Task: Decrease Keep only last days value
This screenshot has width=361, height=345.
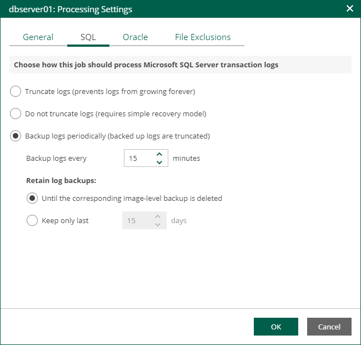Action: [158, 225]
